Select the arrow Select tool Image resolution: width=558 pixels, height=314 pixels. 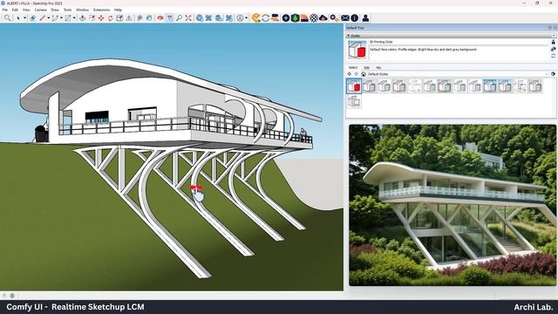(17, 17)
